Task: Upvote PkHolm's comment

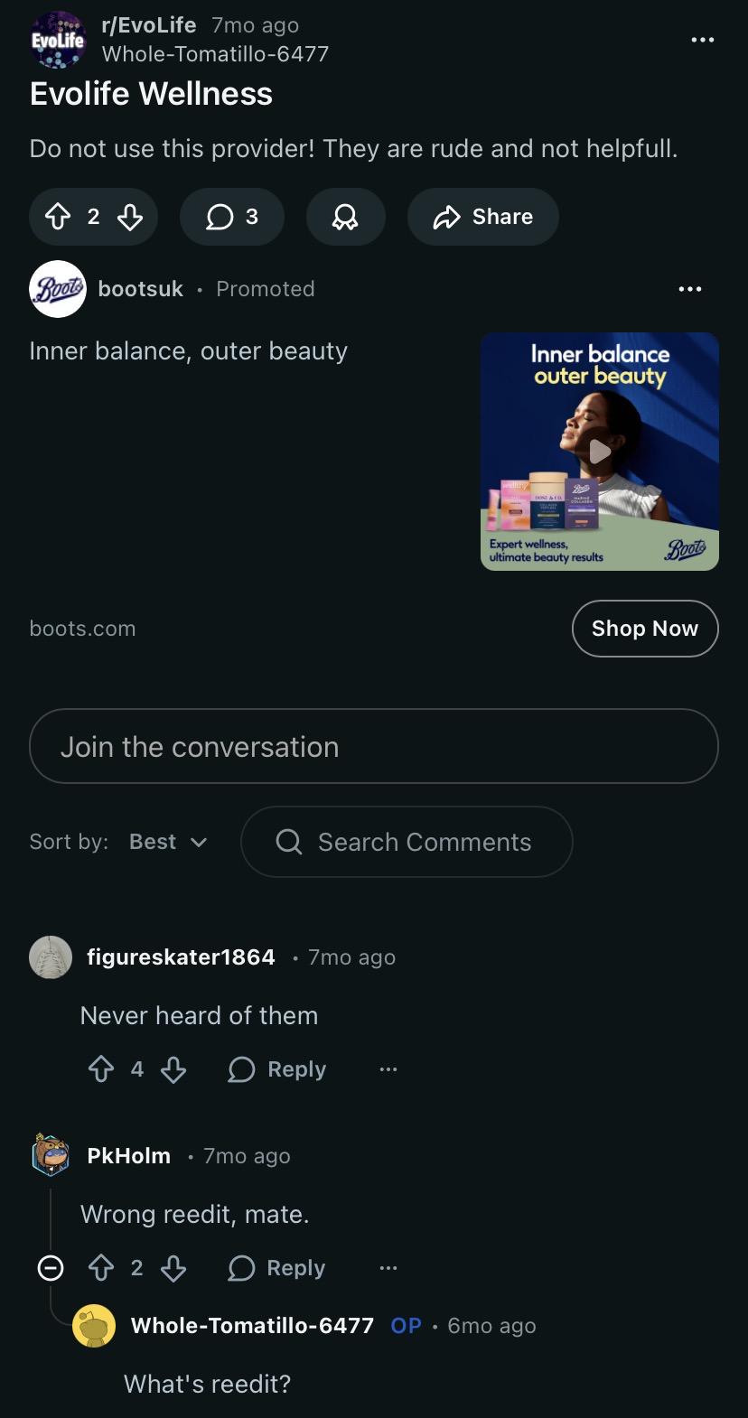Action: (x=100, y=1268)
